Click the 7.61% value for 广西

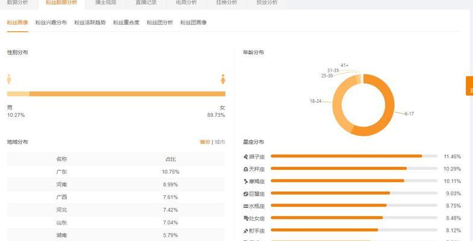pyautogui.click(x=170, y=197)
